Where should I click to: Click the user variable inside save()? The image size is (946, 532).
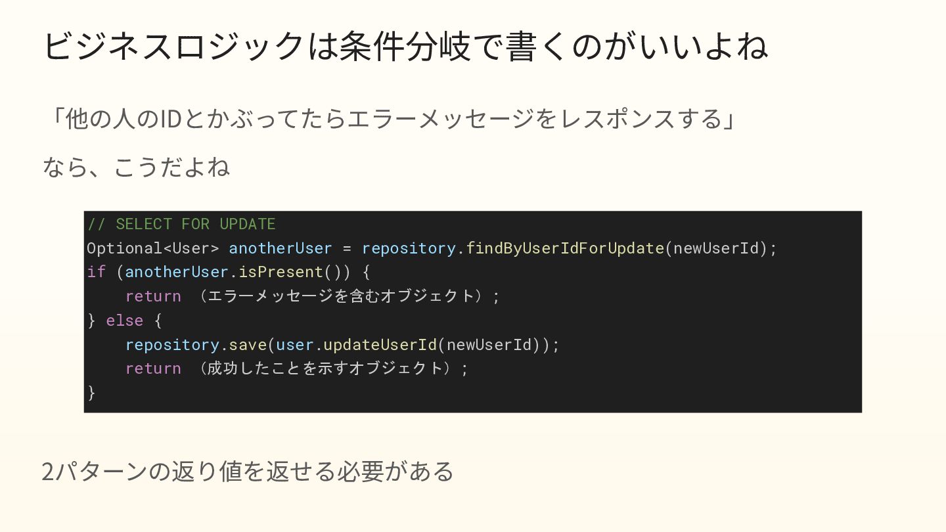click(295, 344)
